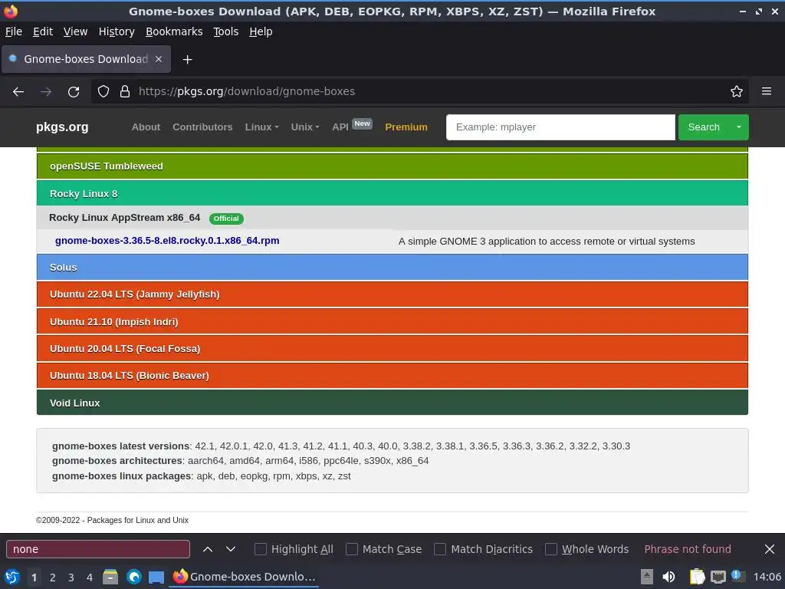Bookmark this page with star icon
The image size is (785, 589).
(737, 91)
